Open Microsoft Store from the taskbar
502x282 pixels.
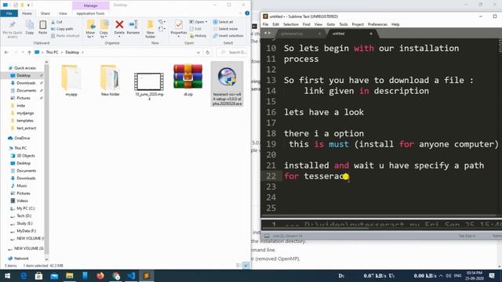(x=38, y=276)
